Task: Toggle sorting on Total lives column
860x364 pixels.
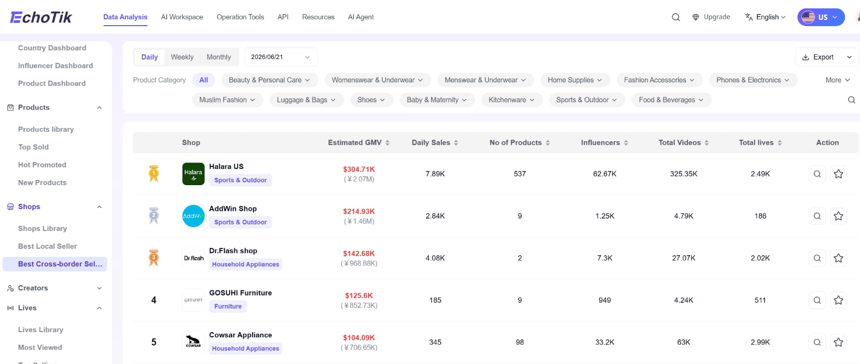Action: (779, 143)
